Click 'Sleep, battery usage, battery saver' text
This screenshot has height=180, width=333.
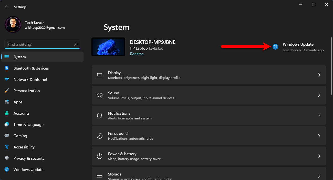pos(134,159)
